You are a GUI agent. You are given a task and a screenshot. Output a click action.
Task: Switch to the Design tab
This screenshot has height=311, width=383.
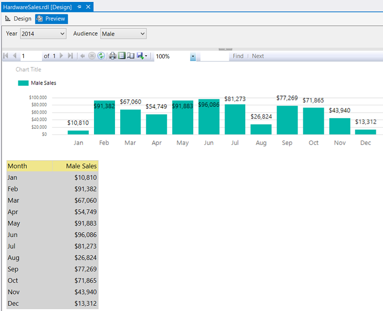pyautogui.click(x=18, y=19)
